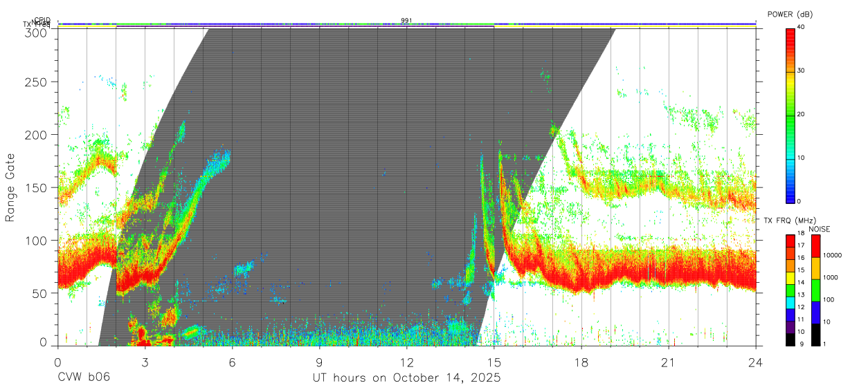850x392 pixels.
Task: Select the black noise swatch between 1 and 10
Action: click(815, 334)
